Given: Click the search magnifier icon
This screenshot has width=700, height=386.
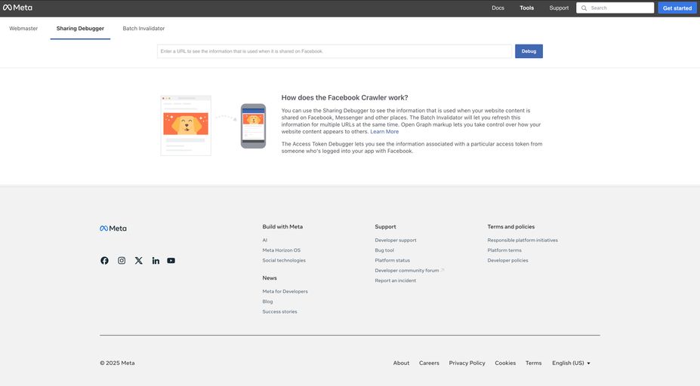Looking at the screenshot, I should [x=584, y=8].
